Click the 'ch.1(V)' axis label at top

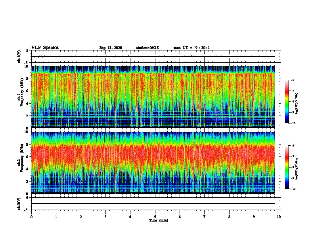pyautogui.click(x=19, y=56)
